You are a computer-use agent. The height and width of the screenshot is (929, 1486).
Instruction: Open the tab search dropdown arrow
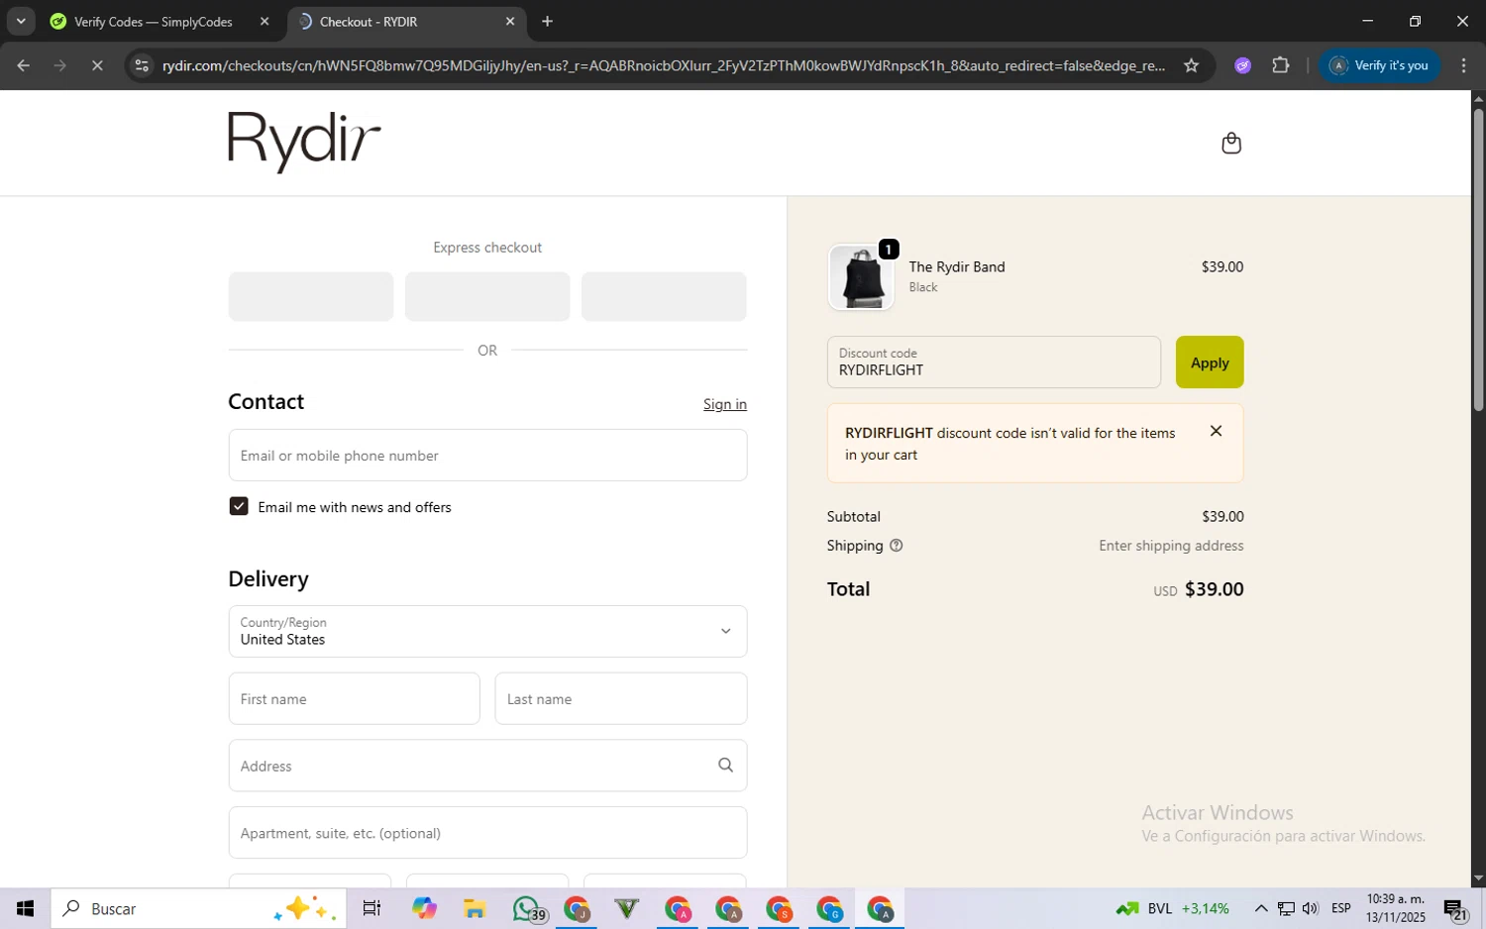21,21
